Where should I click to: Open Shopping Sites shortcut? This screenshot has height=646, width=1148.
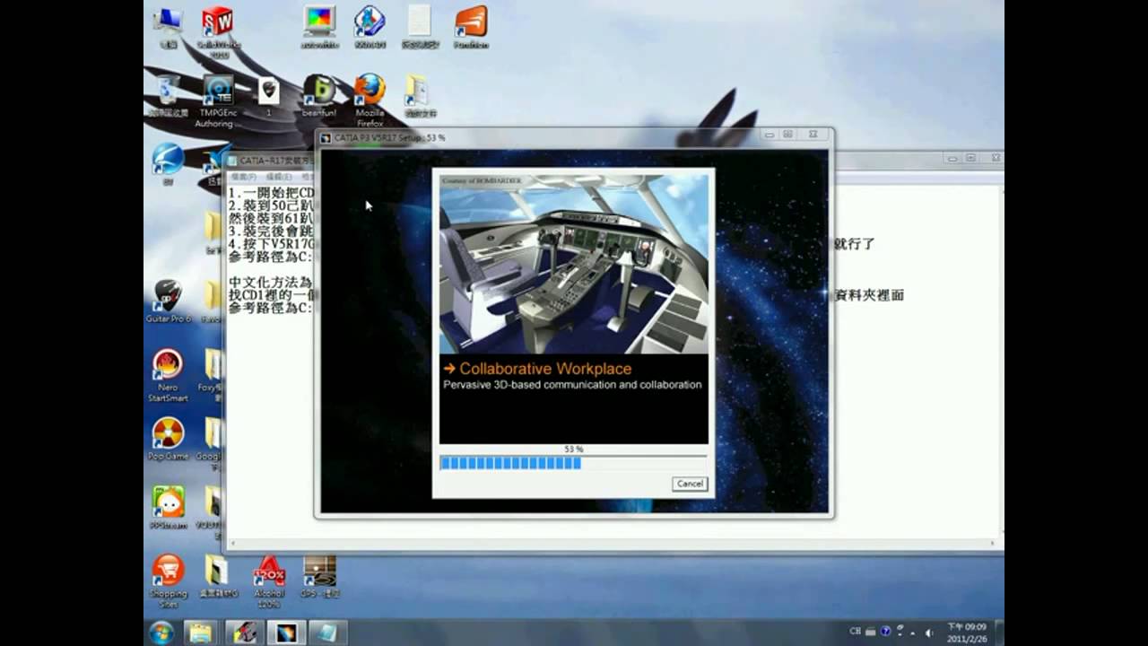pos(168,581)
